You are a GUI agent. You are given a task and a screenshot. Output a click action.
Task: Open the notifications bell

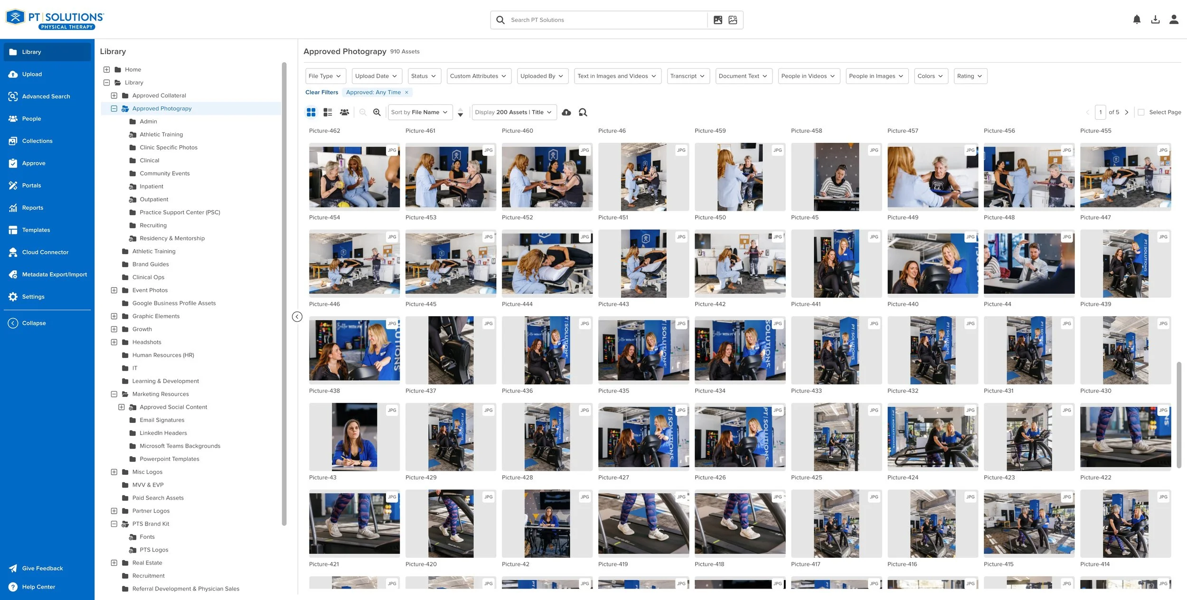click(1137, 19)
